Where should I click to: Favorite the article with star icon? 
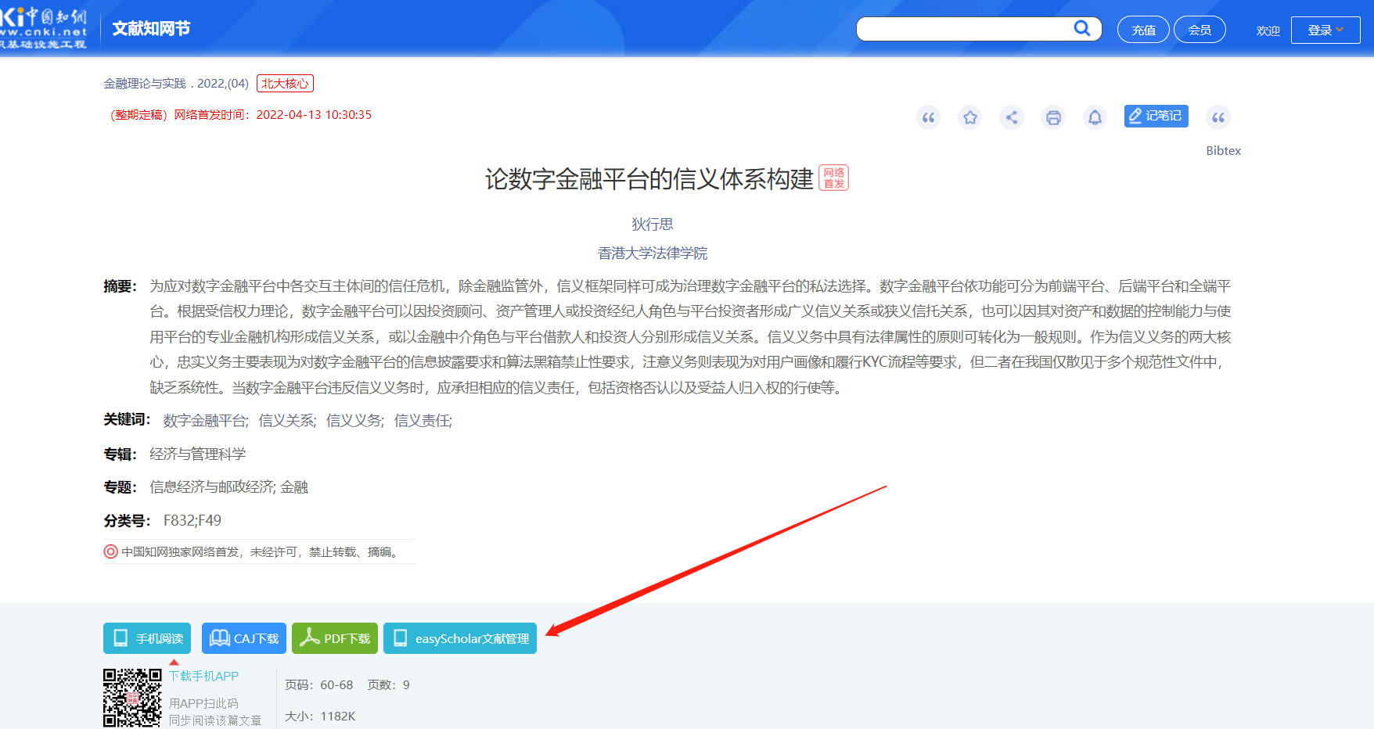pyautogui.click(x=970, y=117)
